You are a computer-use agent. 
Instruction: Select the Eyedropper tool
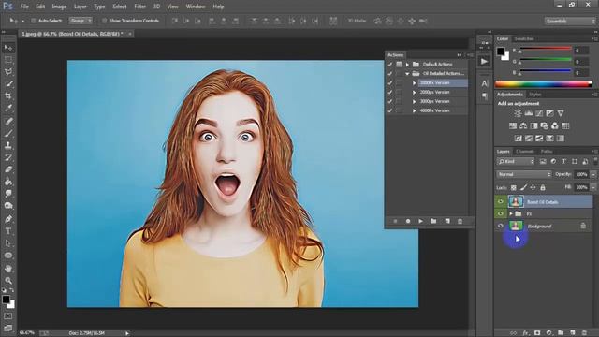pos(8,108)
